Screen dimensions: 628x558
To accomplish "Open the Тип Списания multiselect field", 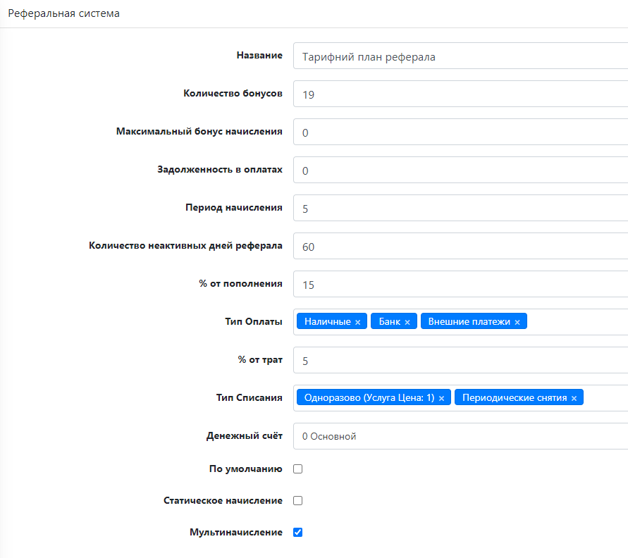I will (605, 398).
